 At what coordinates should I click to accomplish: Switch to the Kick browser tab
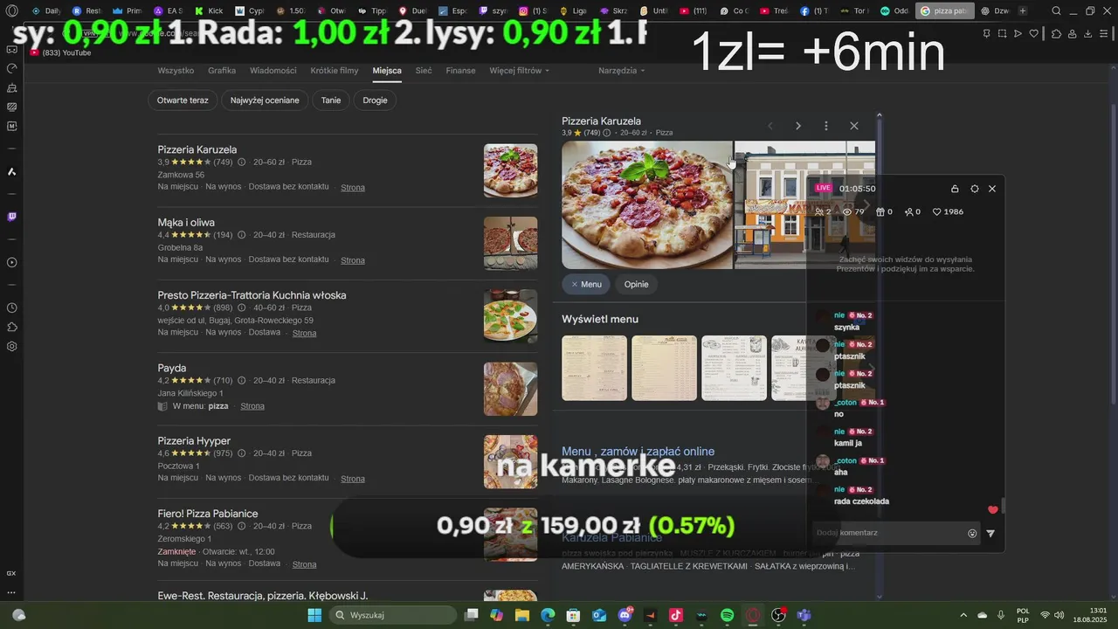(209, 10)
